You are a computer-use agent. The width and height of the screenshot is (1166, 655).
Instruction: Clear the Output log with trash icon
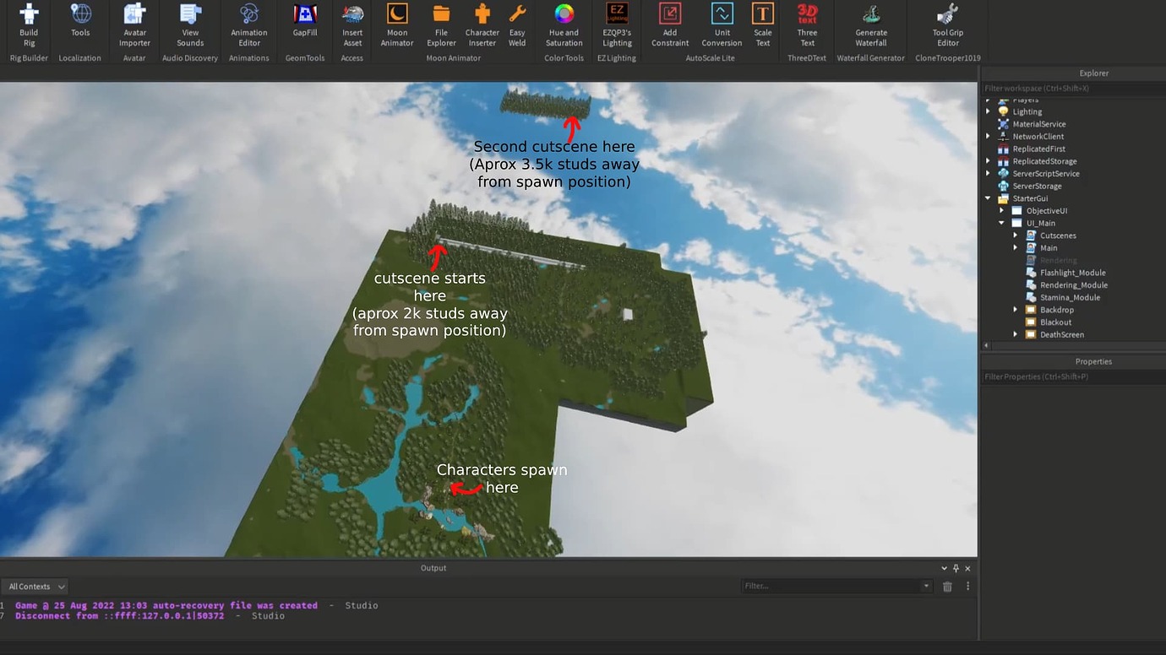click(947, 586)
